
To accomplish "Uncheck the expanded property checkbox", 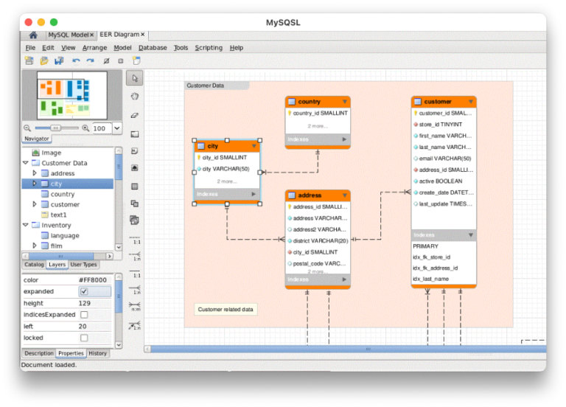I will pyautogui.click(x=84, y=291).
